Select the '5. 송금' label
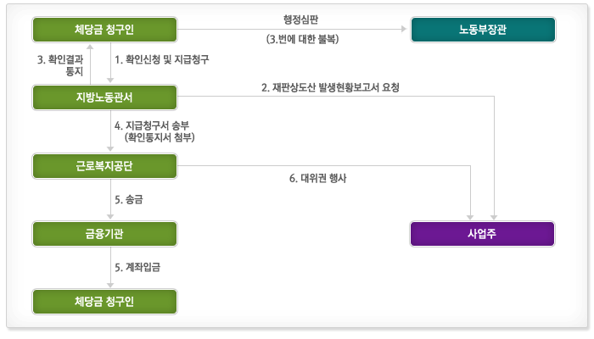 pyautogui.click(x=128, y=200)
